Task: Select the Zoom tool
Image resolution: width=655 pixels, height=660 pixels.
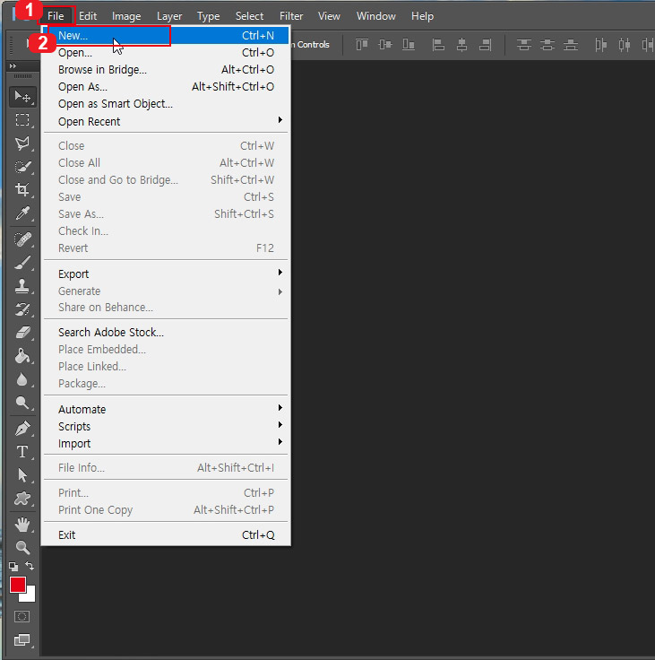Action: tap(22, 548)
